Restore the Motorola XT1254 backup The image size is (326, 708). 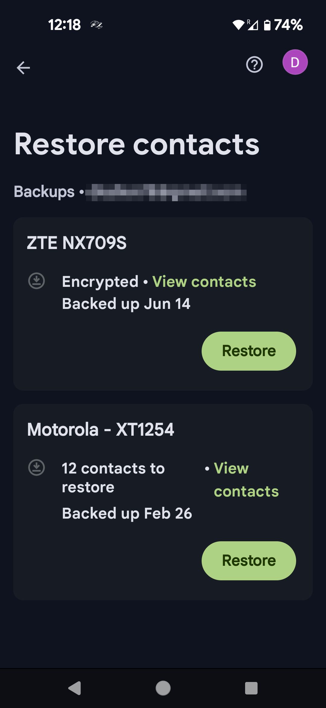coord(249,561)
